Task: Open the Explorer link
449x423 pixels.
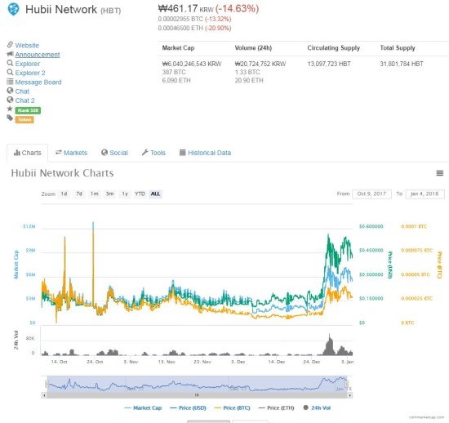Action: 28,64
